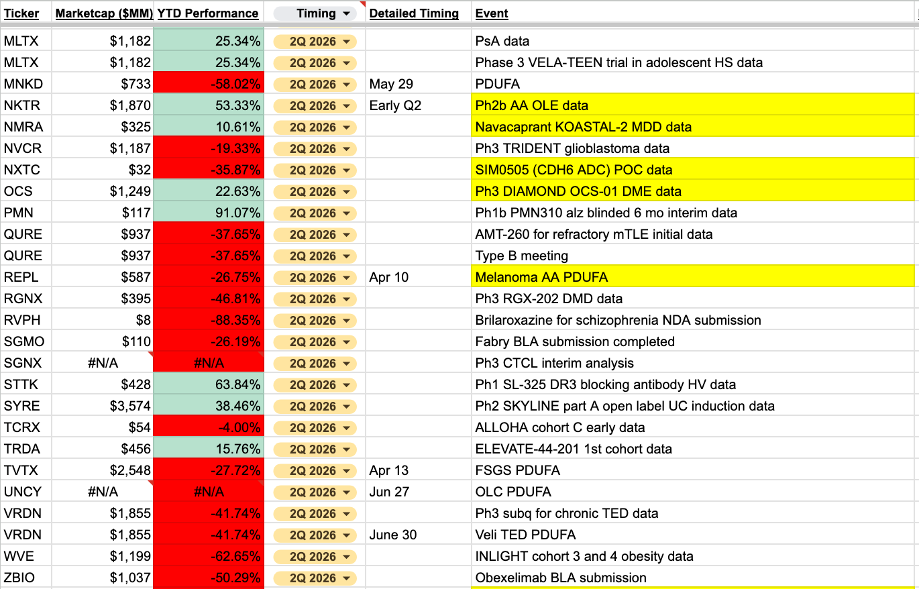Click the STTK ticker cell
919x589 pixels.
(x=26, y=384)
